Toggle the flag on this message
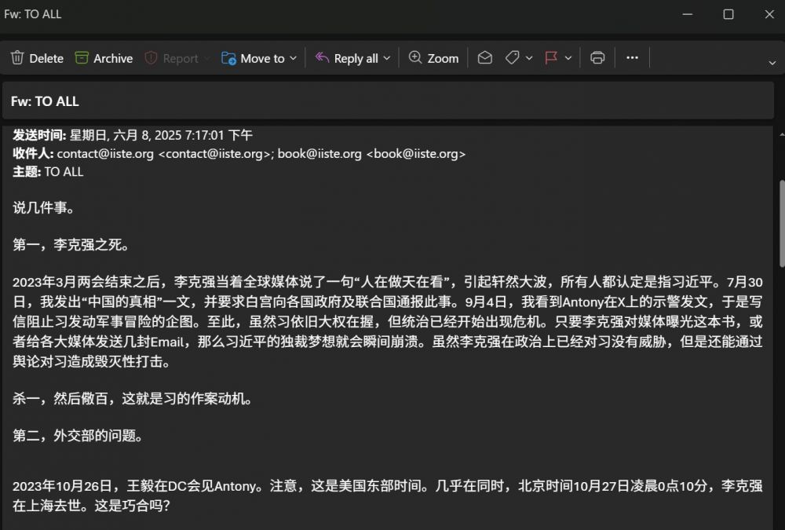This screenshot has width=785, height=530. pos(551,58)
